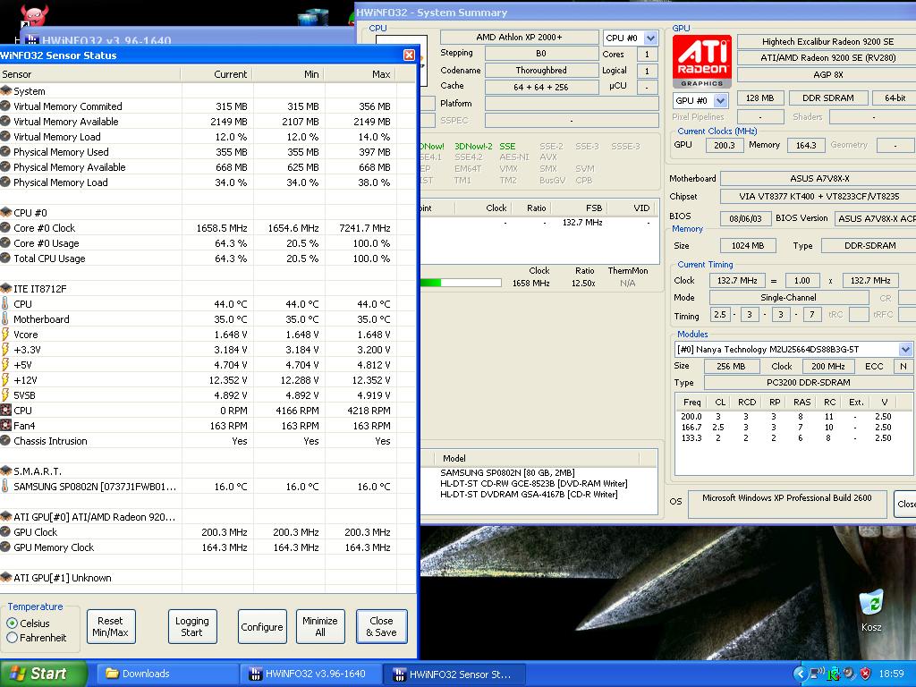Select SAMSUNG SP0802N [80 GB, 2MB] drive entry
Image resolution: width=916 pixels, height=687 pixels.
tap(507, 472)
